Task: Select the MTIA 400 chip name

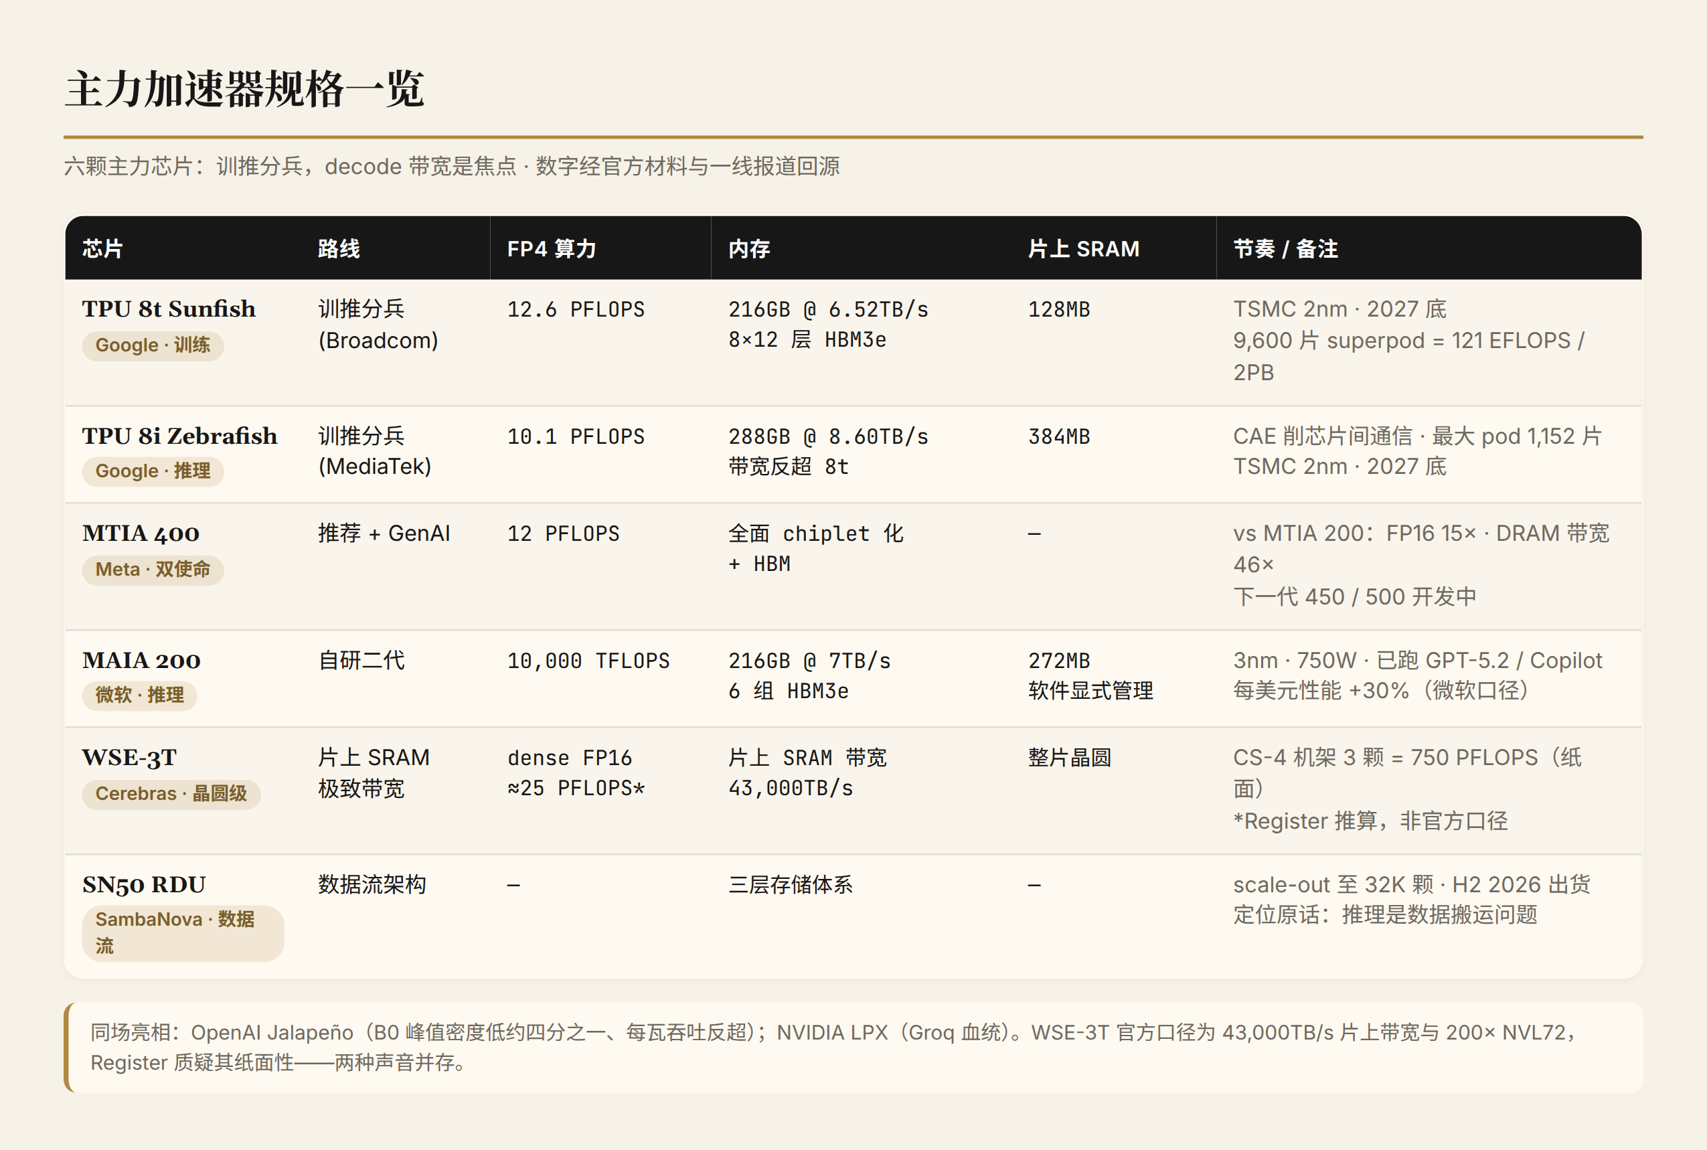Action: 141,533
